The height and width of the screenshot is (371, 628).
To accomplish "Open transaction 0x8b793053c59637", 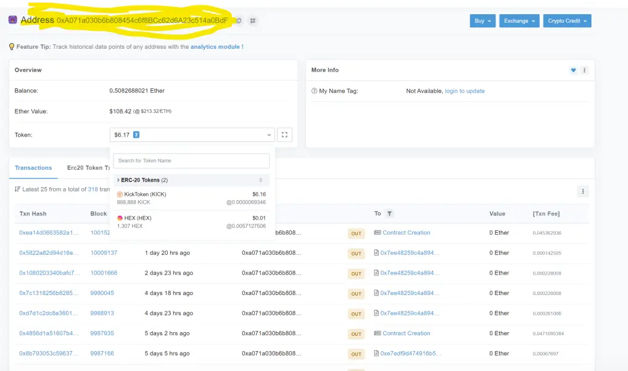I will 49,353.
